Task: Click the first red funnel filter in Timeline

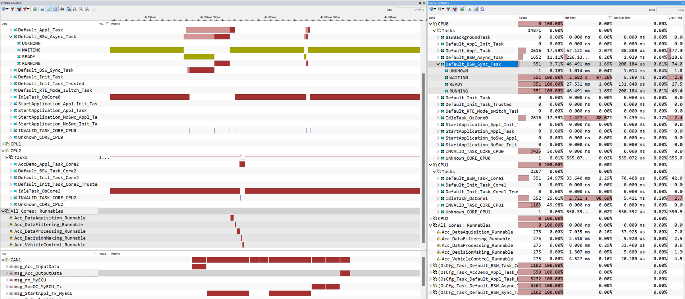Action: tap(12, 9)
